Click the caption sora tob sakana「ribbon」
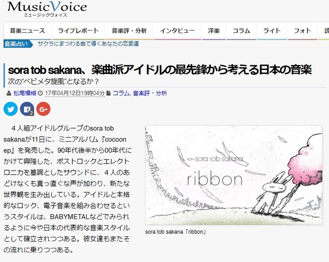The width and height of the screenshot is (329, 262). point(176,232)
